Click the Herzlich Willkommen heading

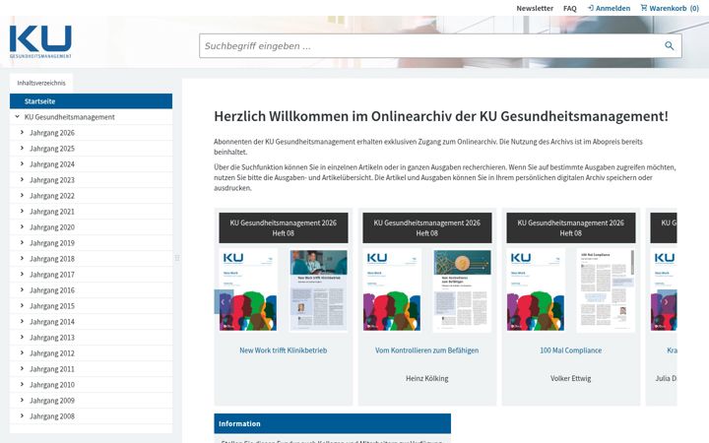click(x=441, y=116)
